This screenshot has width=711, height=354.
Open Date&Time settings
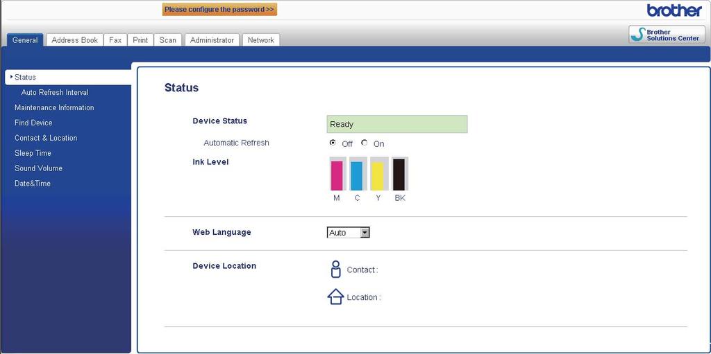tap(33, 184)
